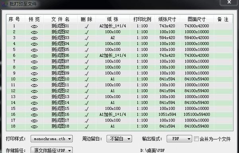Preview 测试图03 with its eye icon
This screenshot has width=239, height=153.
pyautogui.click(x=34, y=38)
